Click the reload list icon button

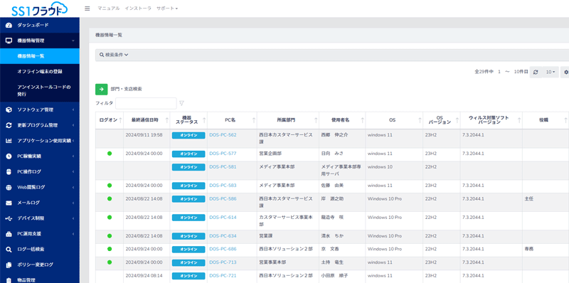(x=536, y=73)
